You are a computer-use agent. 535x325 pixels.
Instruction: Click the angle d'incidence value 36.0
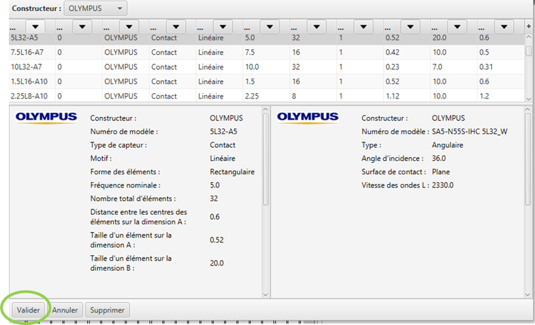tap(439, 159)
